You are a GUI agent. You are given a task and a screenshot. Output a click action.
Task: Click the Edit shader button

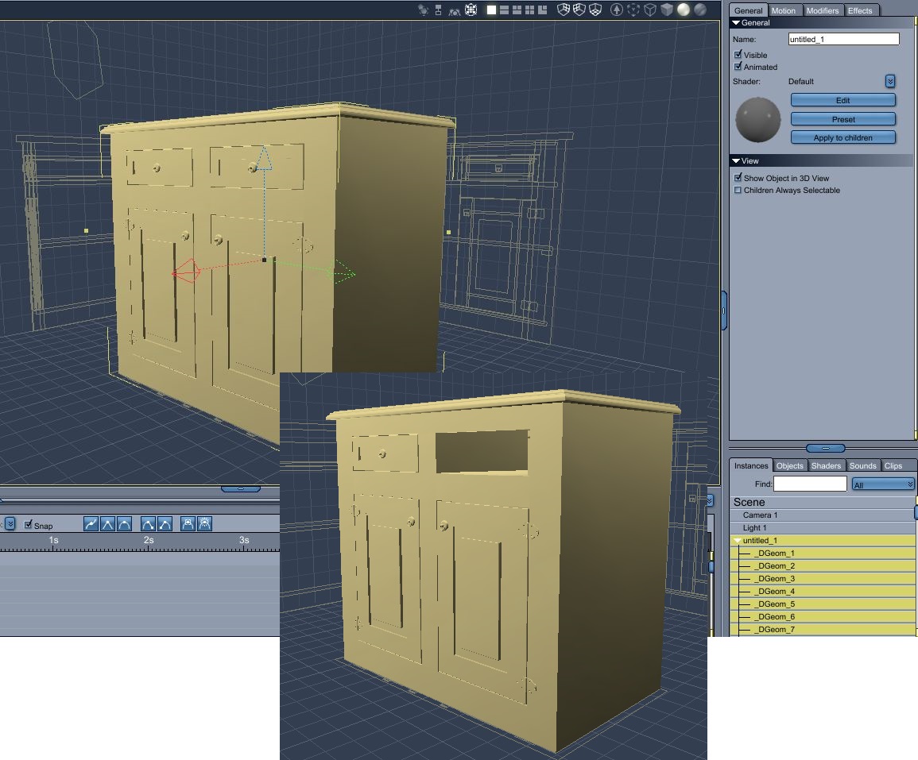pos(842,101)
